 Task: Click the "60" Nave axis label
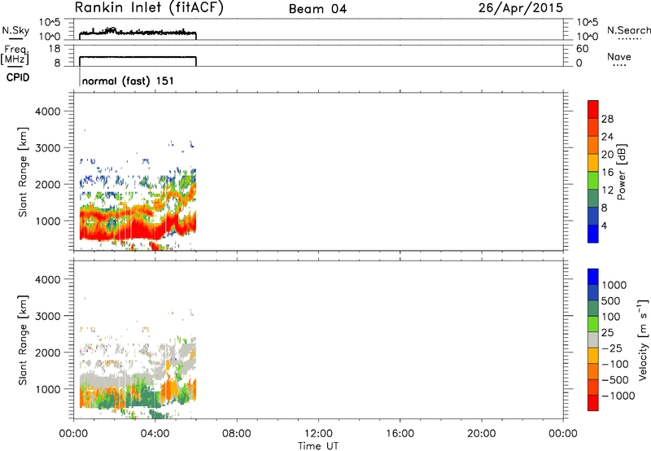(582, 49)
